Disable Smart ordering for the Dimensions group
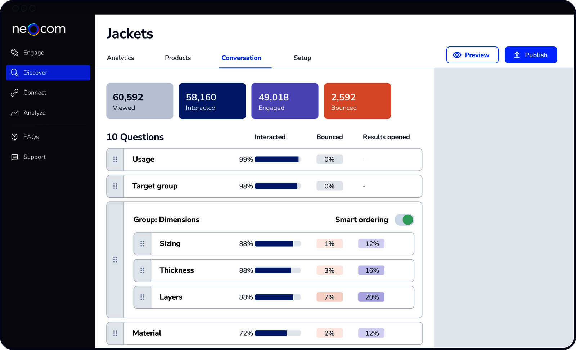This screenshot has width=576, height=350. (404, 220)
